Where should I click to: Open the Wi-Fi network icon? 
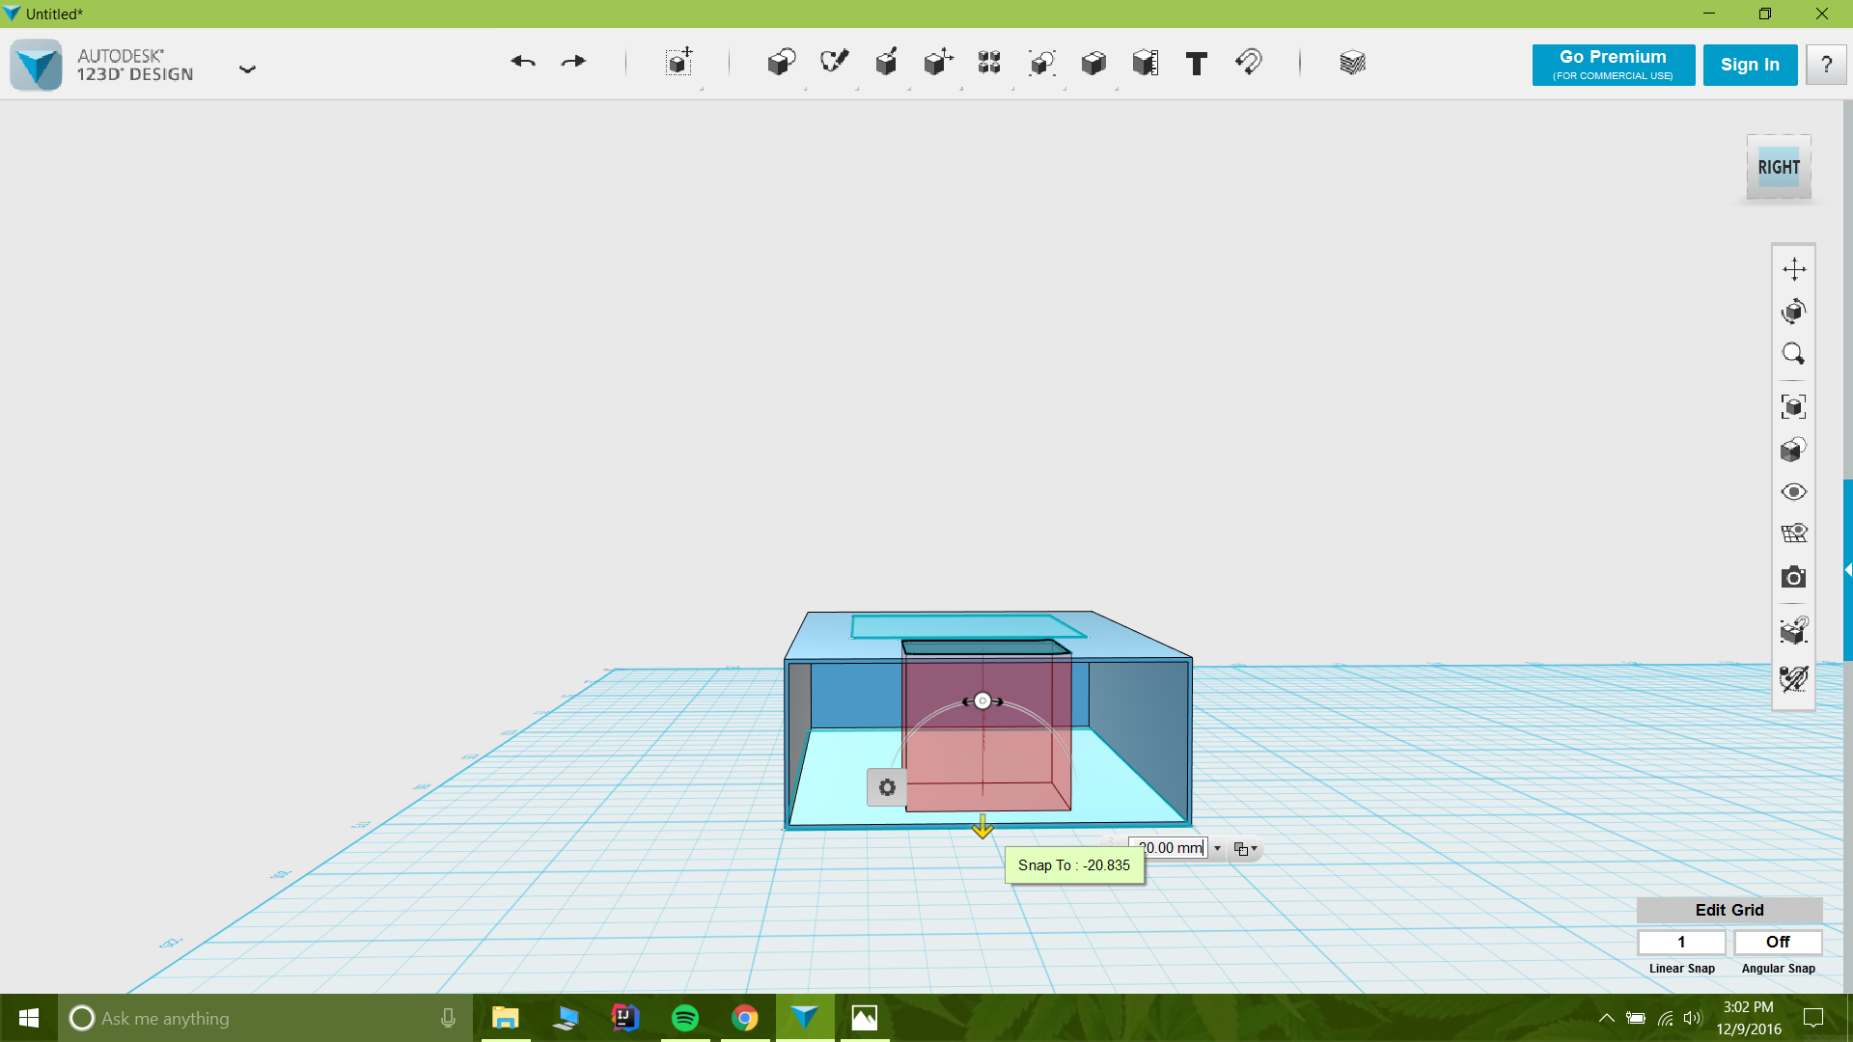pyautogui.click(x=1666, y=1018)
